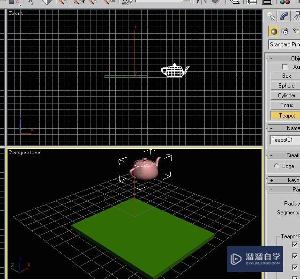This screenshot has width=300, height=279.
Task: Toggle the 3D Snaps toolbar icon
Action: click(64, 2)
